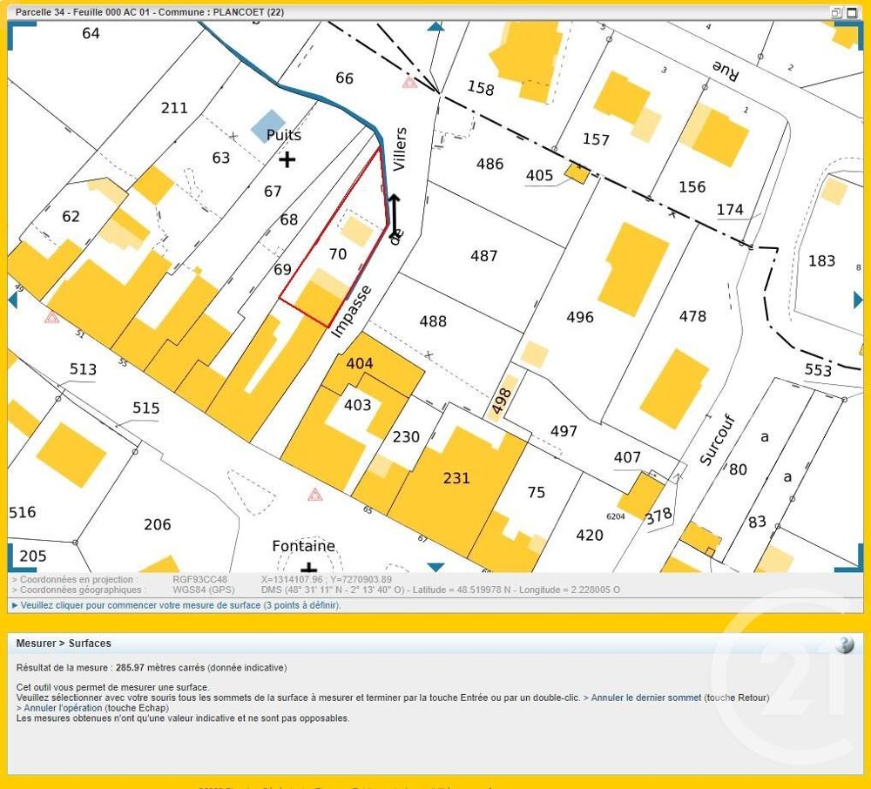Pan the map west with left arrow

(12, 300)
